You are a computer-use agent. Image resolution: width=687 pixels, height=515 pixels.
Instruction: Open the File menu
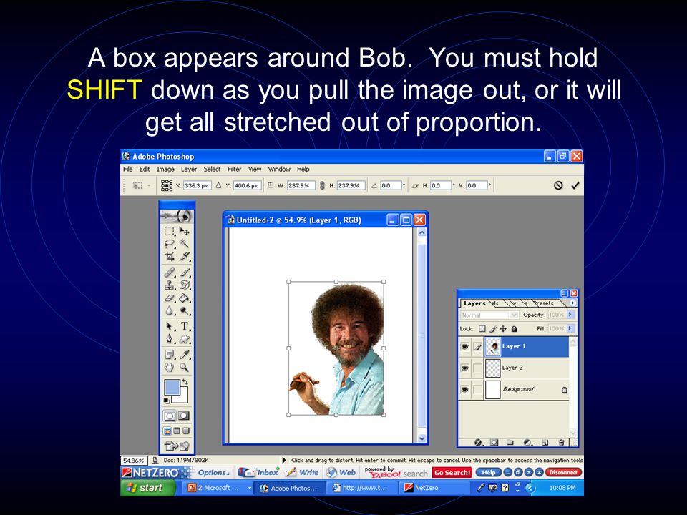pos(128,169)
